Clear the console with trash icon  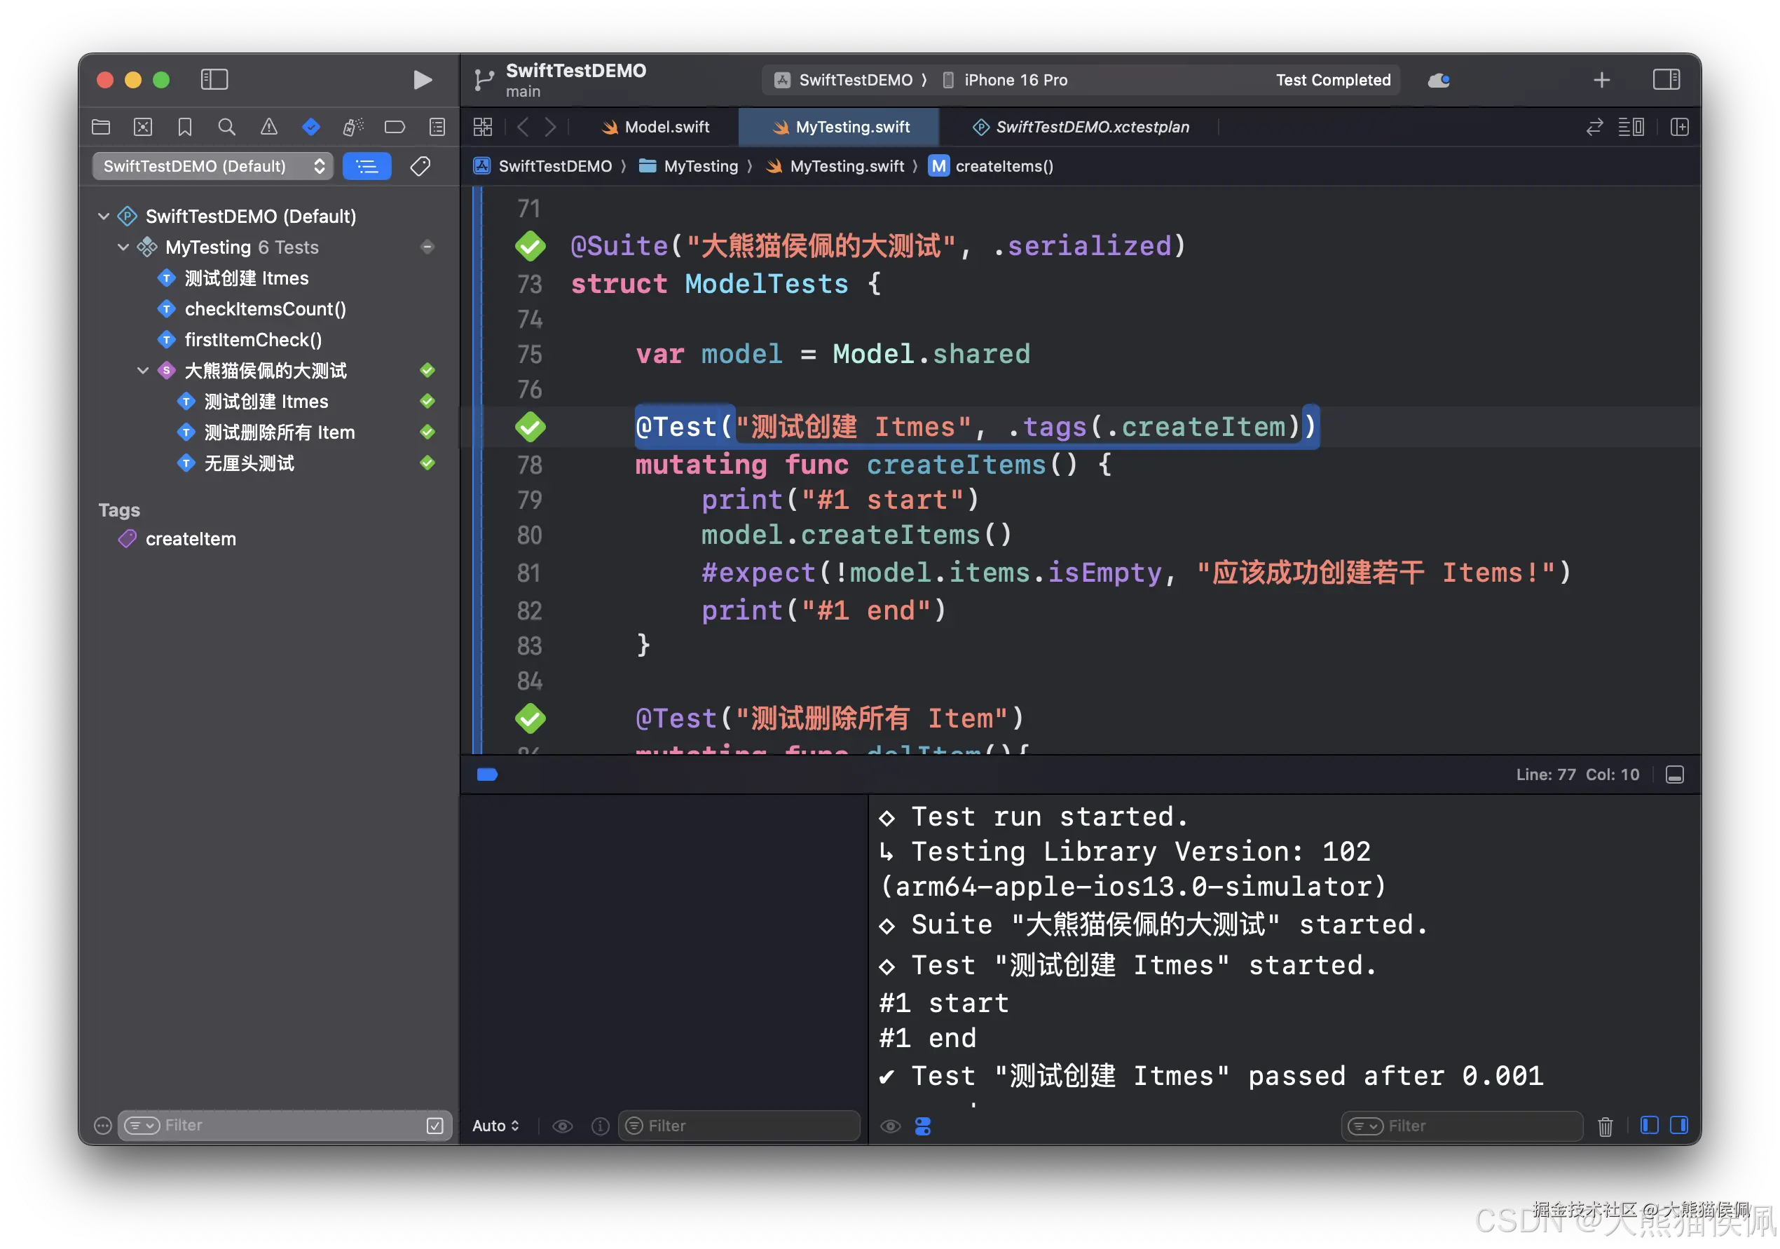tap(1605, 1126)
